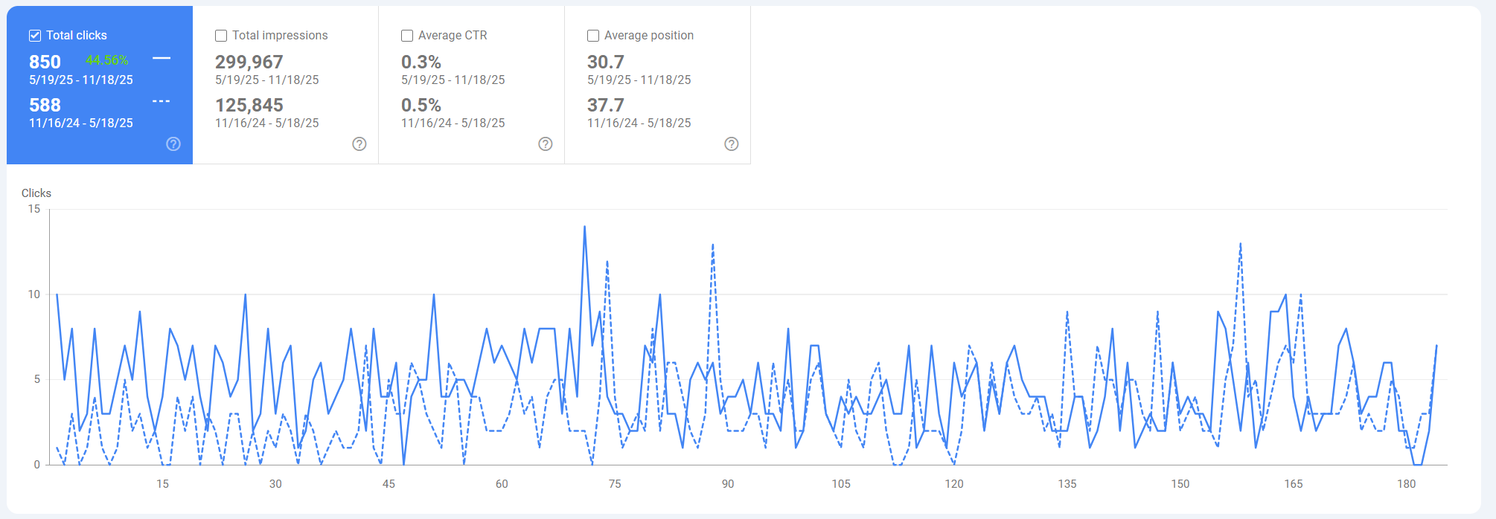This screenshot has width=1496, height=519.
Task: Click the solid line legend on Total clicks
Action: pos(162,58)
